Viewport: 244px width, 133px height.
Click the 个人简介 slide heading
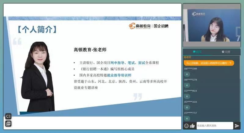coord(37,30)
